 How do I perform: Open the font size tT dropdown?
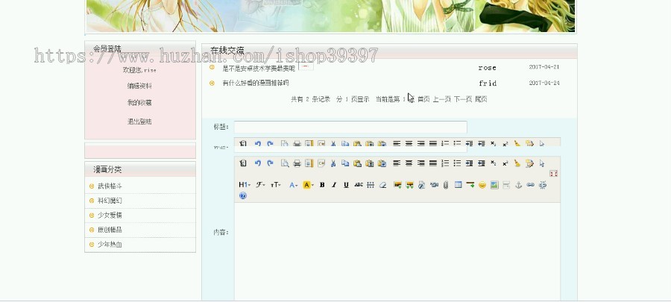point(276,185)
